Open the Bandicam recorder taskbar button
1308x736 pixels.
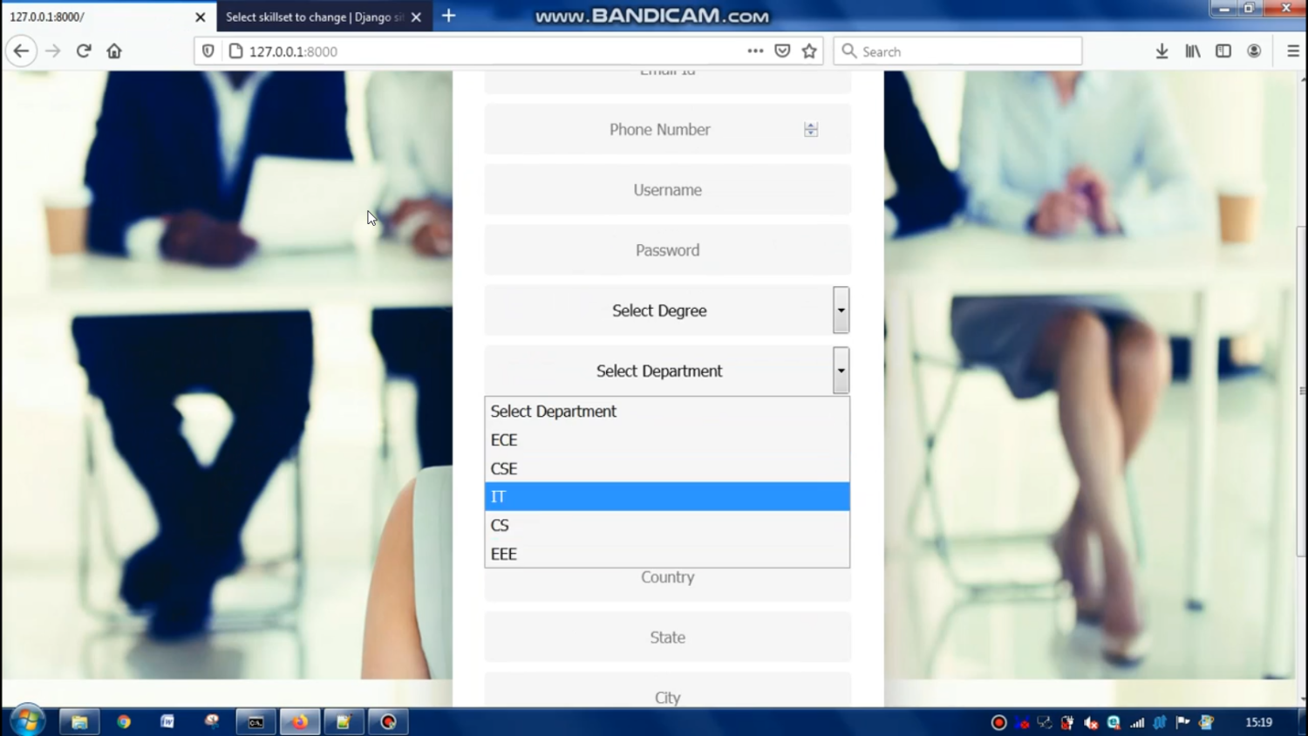(388, 721)
